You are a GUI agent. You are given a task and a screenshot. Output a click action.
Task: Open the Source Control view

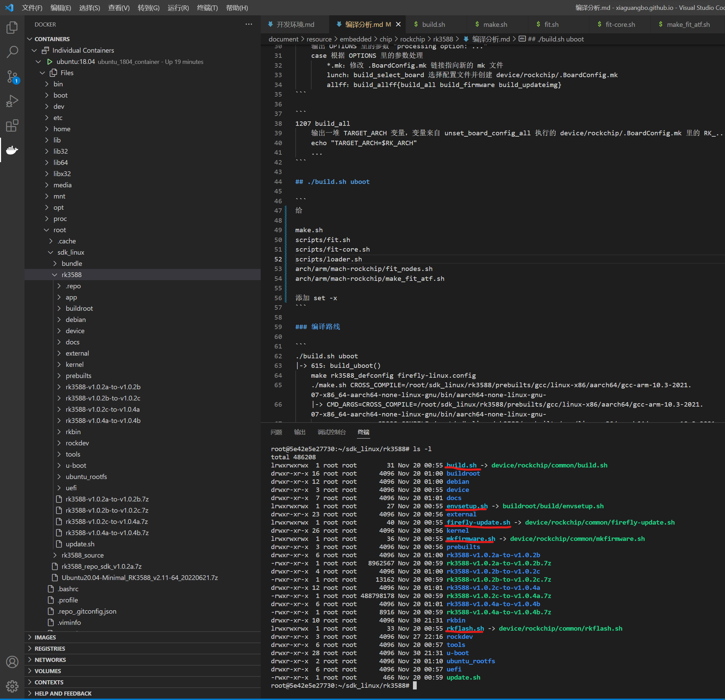[x=12, y=76]
